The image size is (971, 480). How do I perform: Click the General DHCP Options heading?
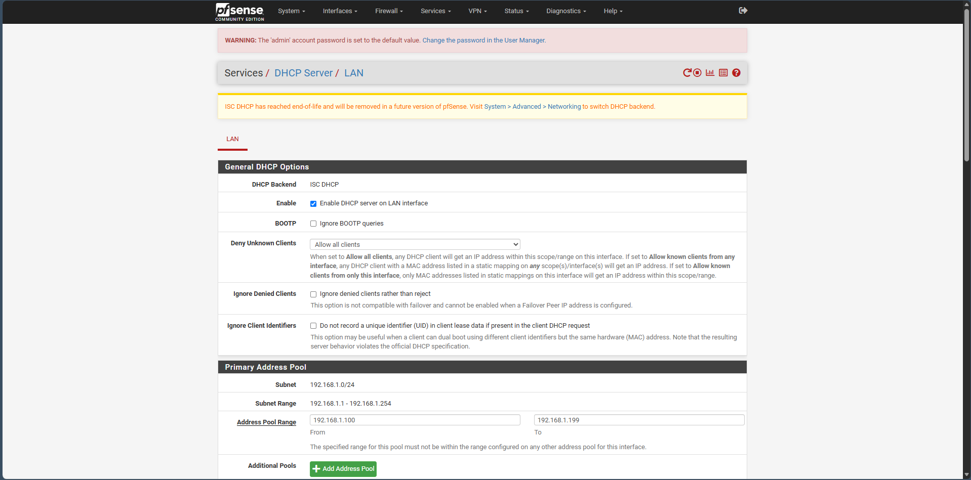[x=267, y=167]
